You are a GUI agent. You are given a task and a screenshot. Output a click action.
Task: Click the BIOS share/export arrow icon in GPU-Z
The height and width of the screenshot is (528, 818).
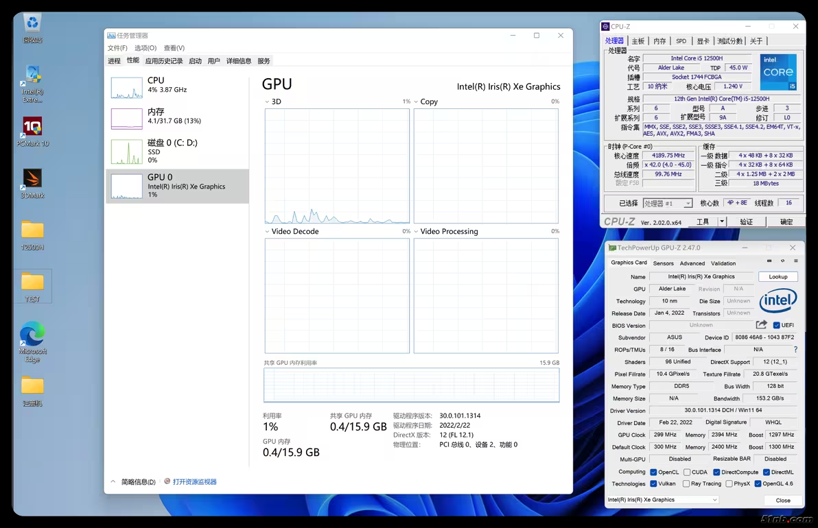pyautogui.click(x=761, y=325)
